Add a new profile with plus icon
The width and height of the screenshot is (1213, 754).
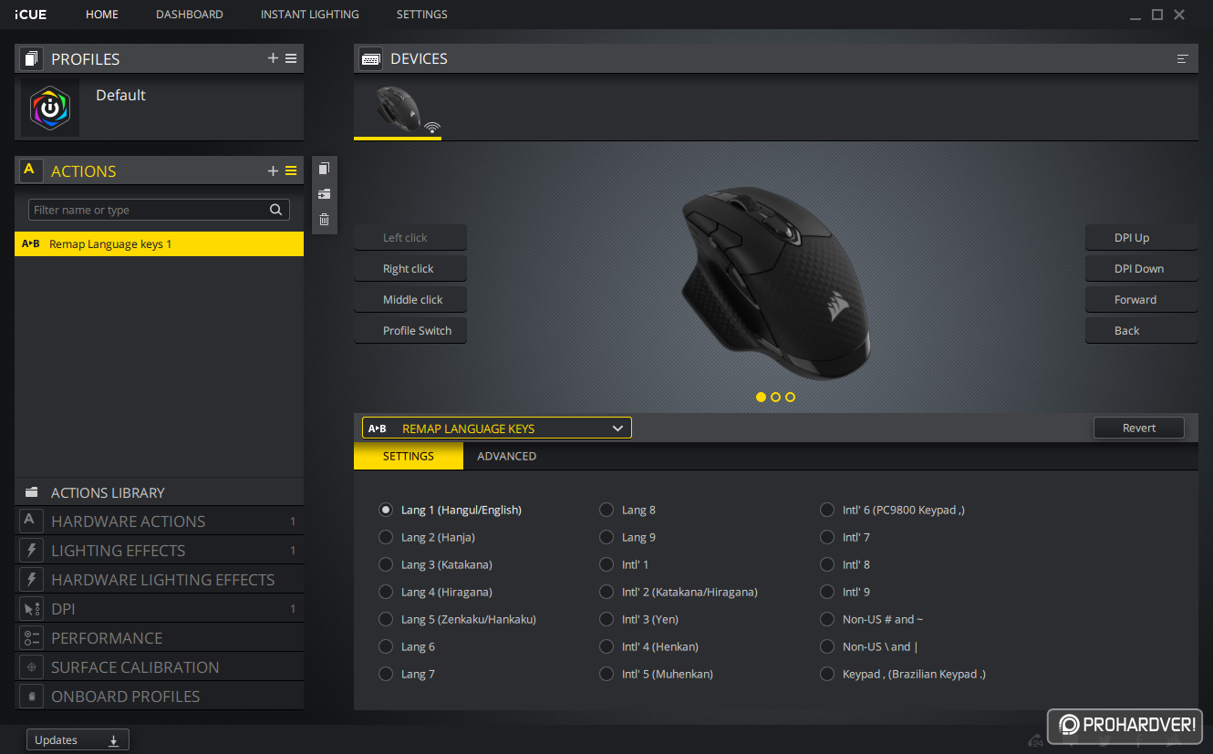273,58
